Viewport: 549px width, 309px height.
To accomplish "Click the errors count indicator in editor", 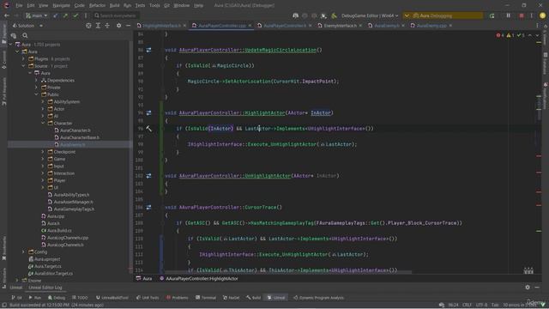I will pyautogui.click(x=500, y=35).
